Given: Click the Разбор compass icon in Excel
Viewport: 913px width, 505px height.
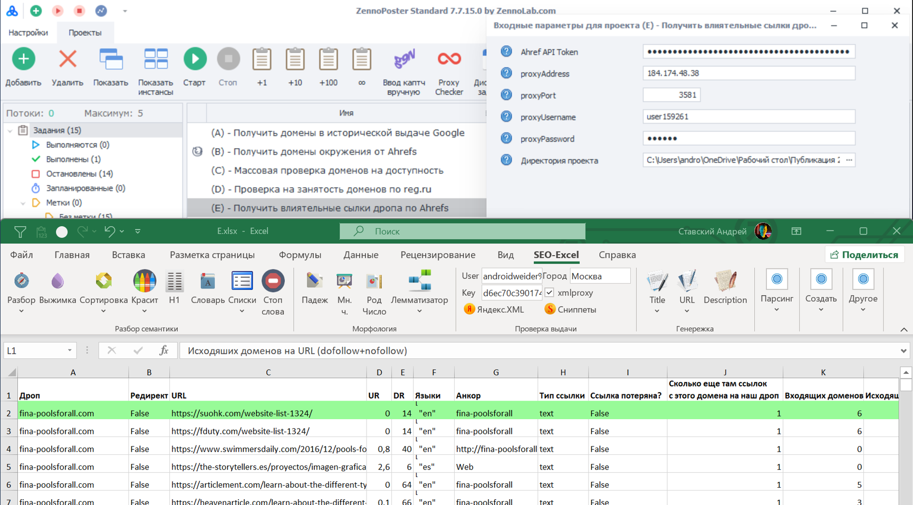Looking at the screenshot, I should [x=22, y=281].
